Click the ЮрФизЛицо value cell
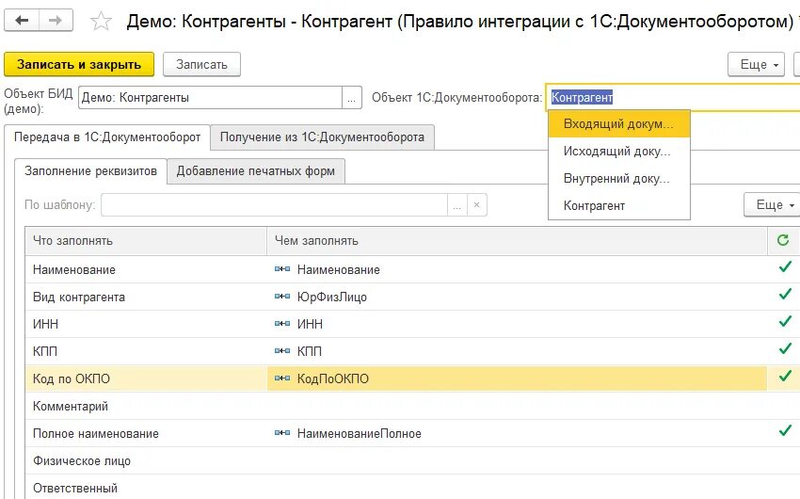Screen dimensions: 800x499 (517, 297)
